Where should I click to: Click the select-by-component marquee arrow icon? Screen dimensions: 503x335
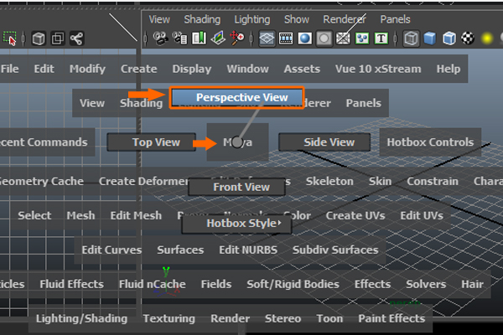9,39
